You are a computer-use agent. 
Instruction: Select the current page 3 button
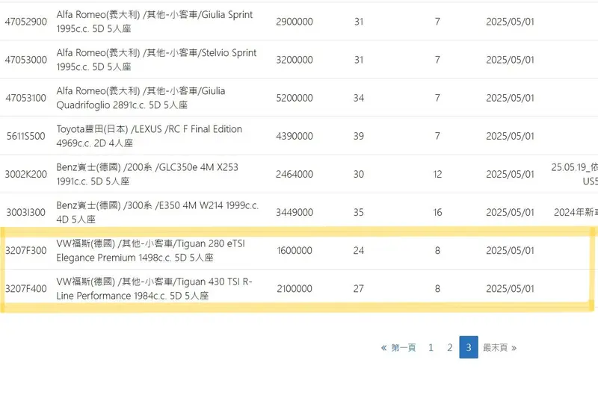[x=469, y=347]
